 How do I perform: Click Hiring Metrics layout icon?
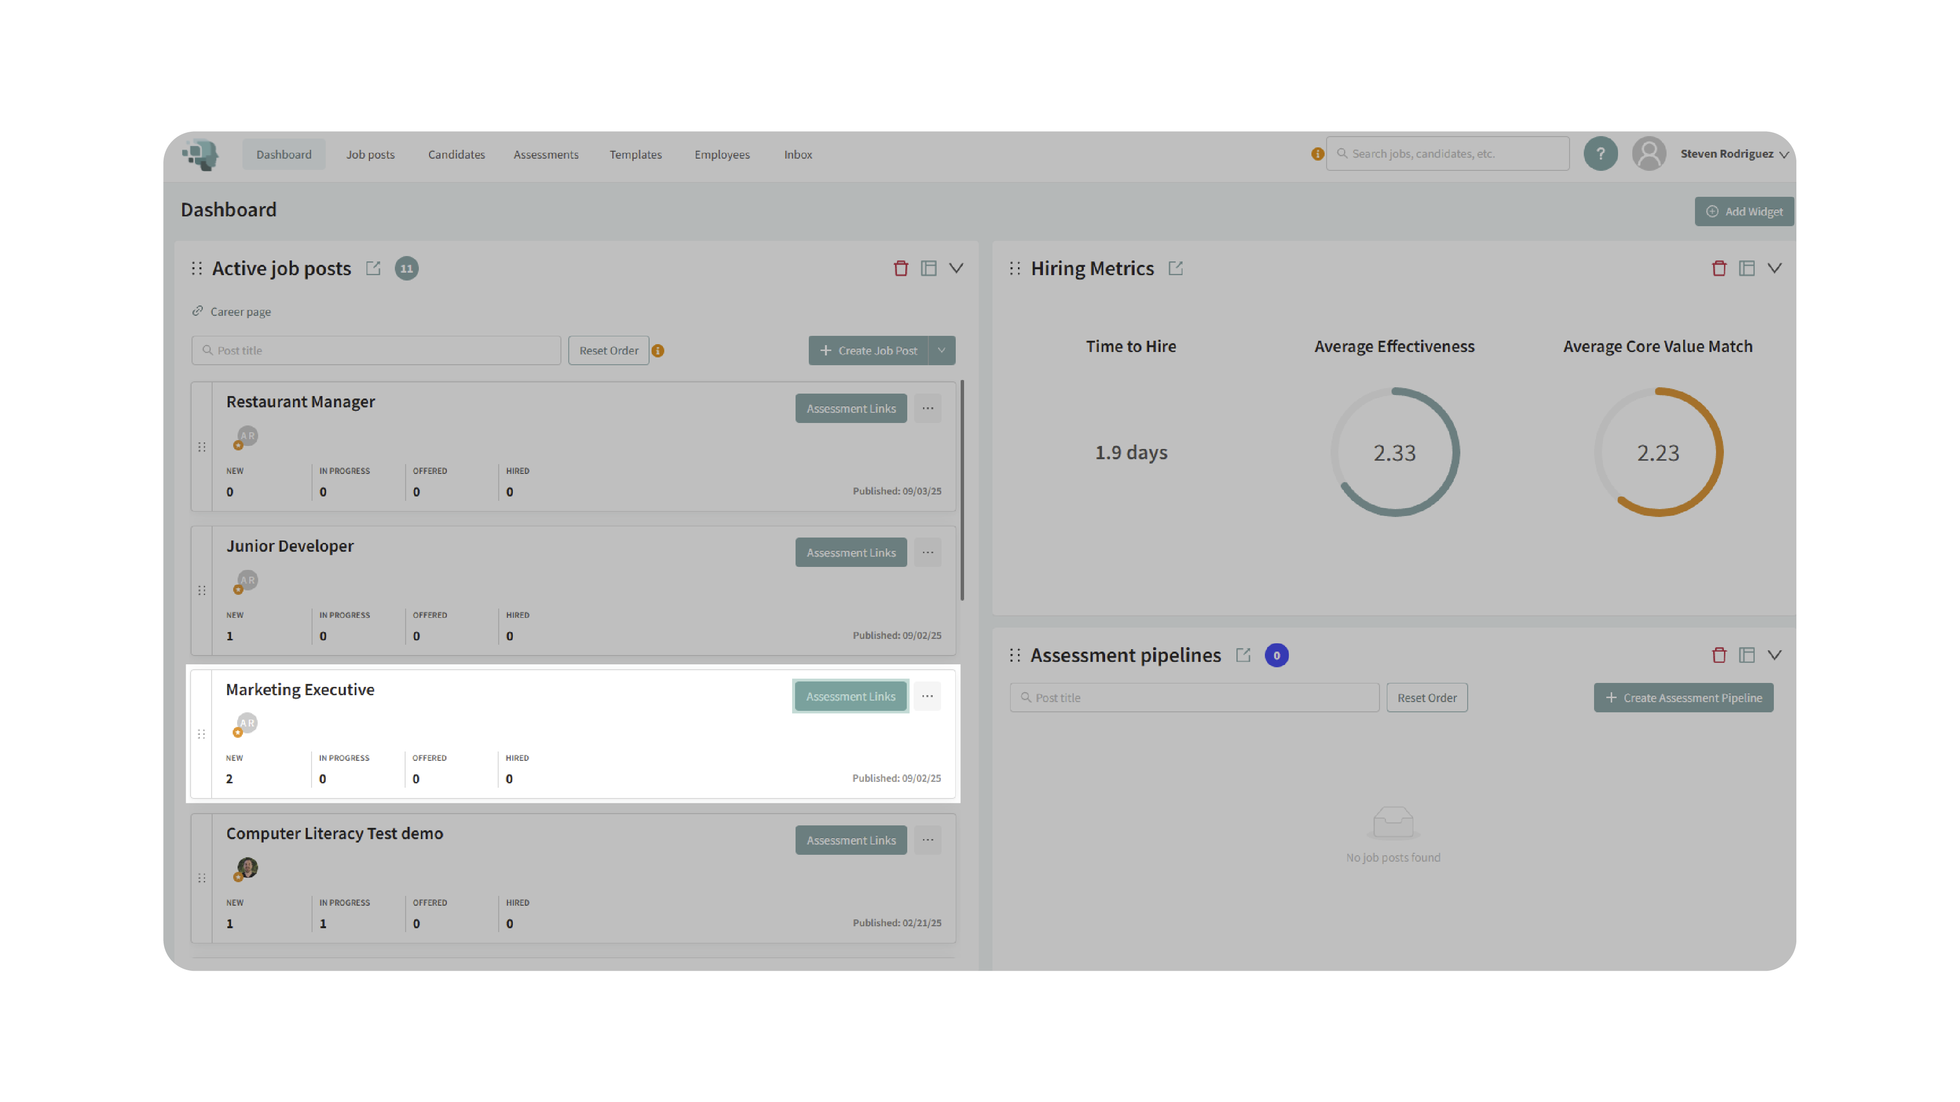[1747, 268]
